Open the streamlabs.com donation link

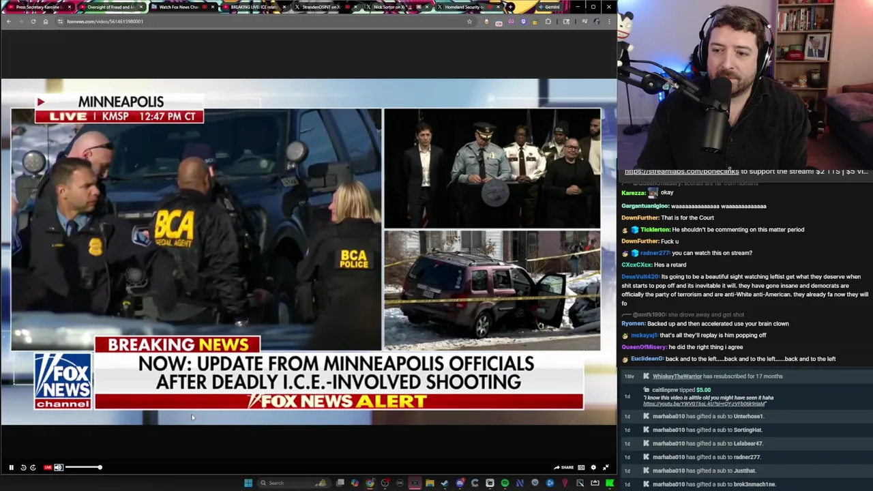point(681,171)
